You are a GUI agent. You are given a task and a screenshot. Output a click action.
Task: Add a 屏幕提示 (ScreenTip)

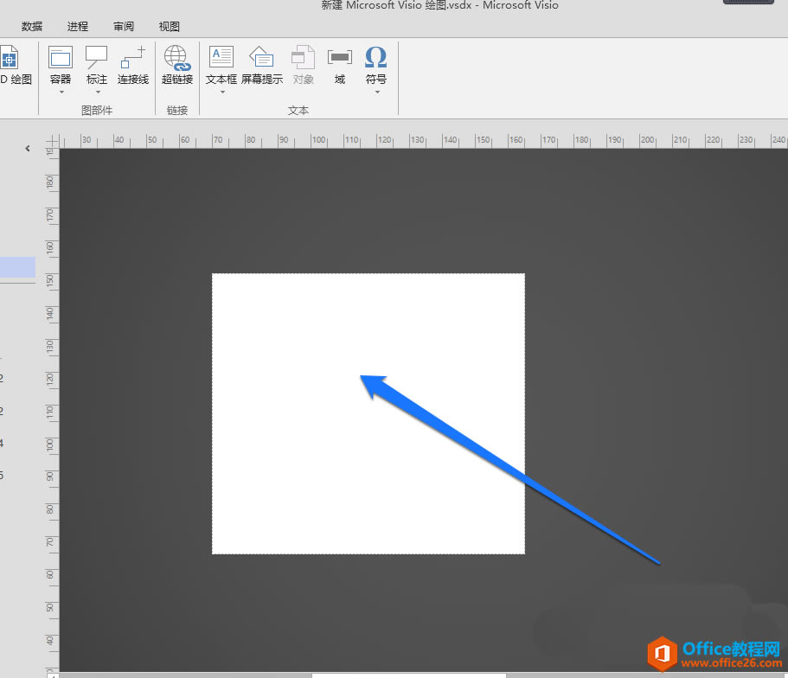click(261, 58)
